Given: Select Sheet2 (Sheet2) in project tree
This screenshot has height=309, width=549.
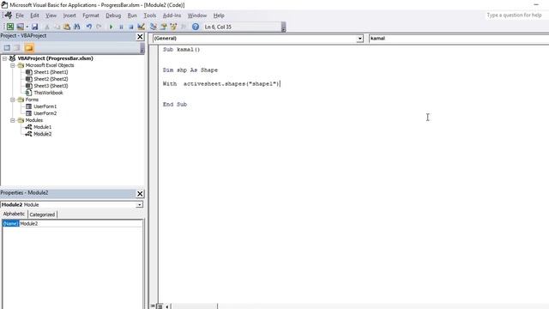Looking at the screenshot, I should click(51, 79).
